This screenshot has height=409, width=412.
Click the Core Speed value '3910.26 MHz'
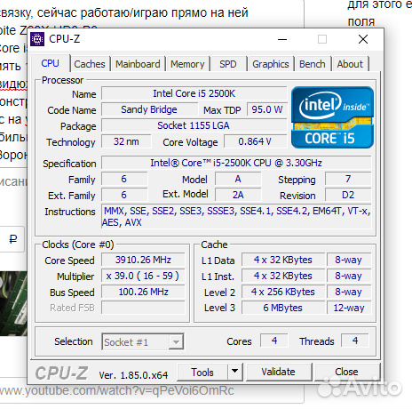143,260
